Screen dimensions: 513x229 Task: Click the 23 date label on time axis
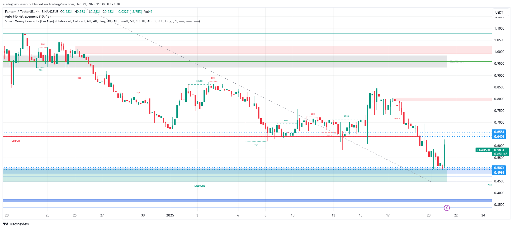click(48, 215)
